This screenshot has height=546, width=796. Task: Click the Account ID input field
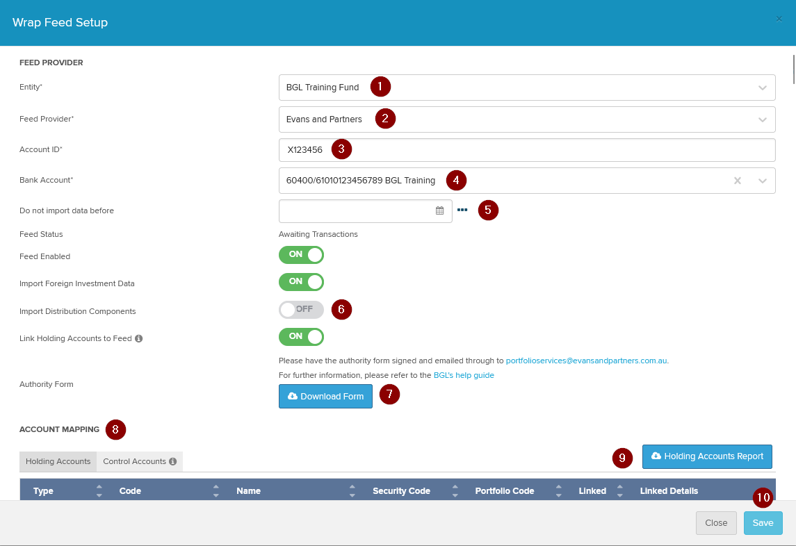(x=526, y=149)
